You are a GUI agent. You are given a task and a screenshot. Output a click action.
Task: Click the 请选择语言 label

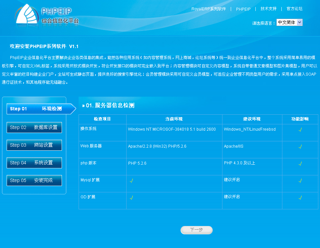point(263,23)
